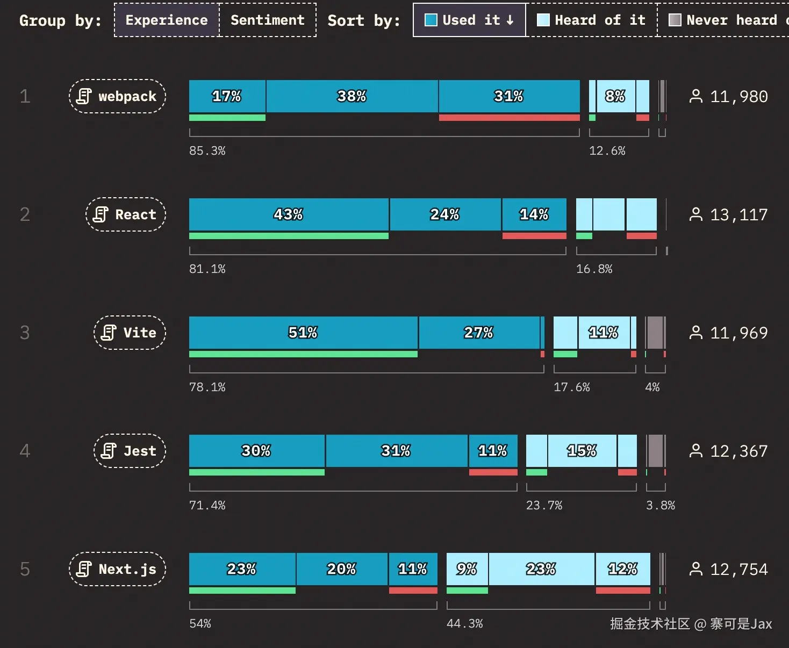Click the scroll icon beside Jest

coord(109,451)
